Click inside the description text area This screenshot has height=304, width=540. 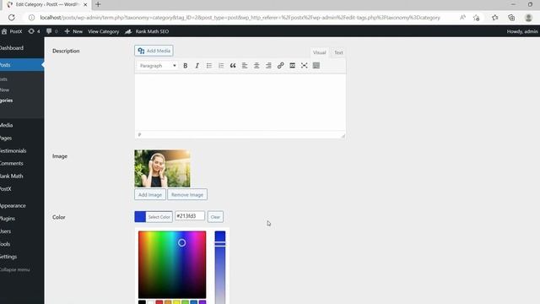240,102
